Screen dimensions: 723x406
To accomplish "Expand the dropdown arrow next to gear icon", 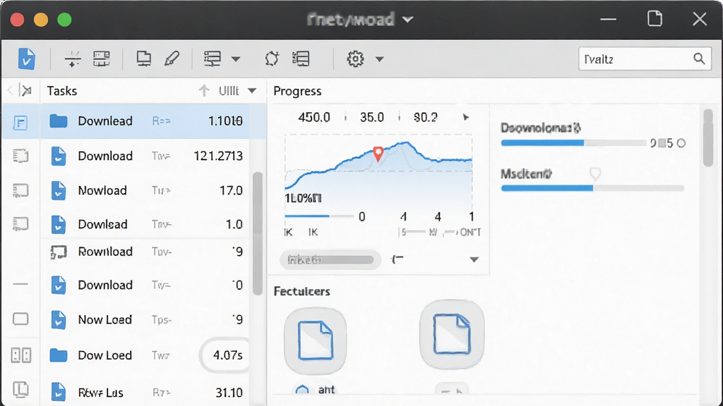I will [379, 59].
